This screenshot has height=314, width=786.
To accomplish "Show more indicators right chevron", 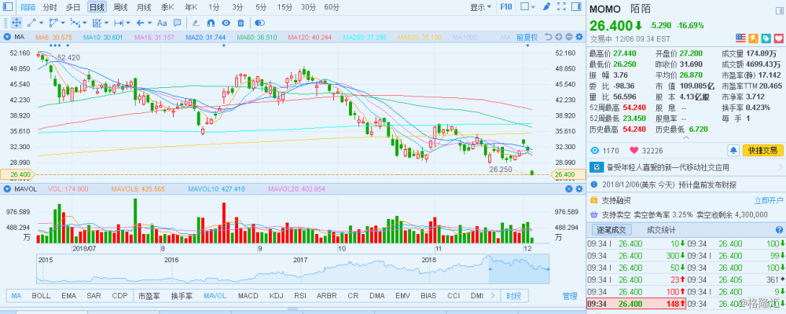I will 494,296.
